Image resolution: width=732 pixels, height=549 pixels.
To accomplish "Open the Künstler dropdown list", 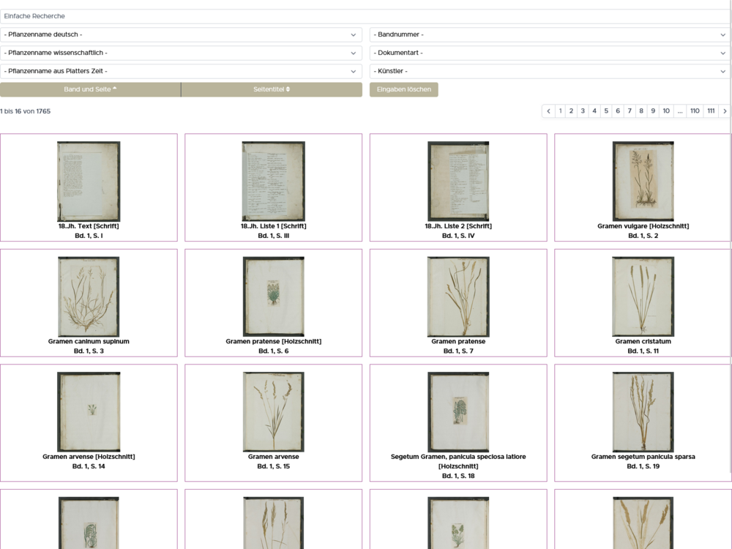I will 550,71.
